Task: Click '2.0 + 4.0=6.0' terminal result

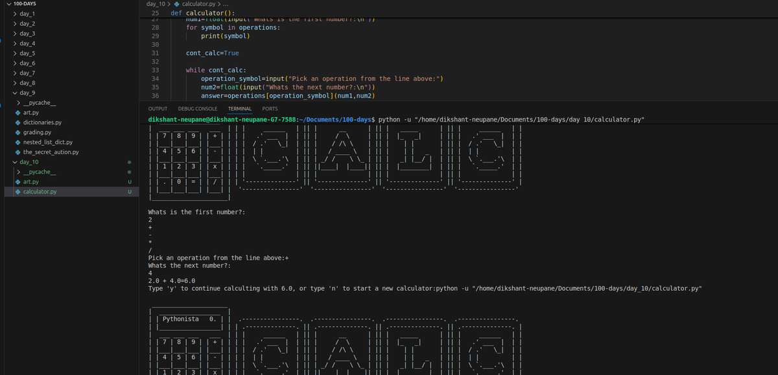Action: (x=172, y=281)
